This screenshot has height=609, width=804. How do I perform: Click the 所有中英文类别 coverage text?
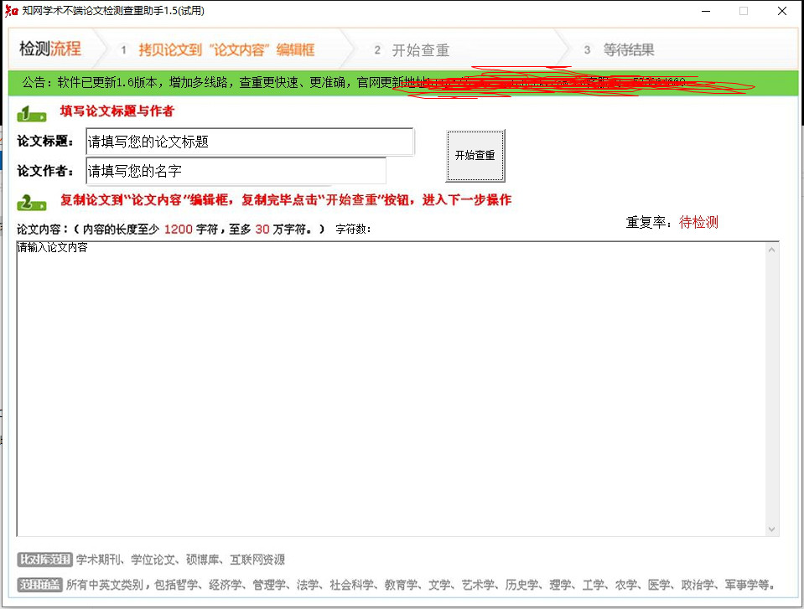[421, 585]
